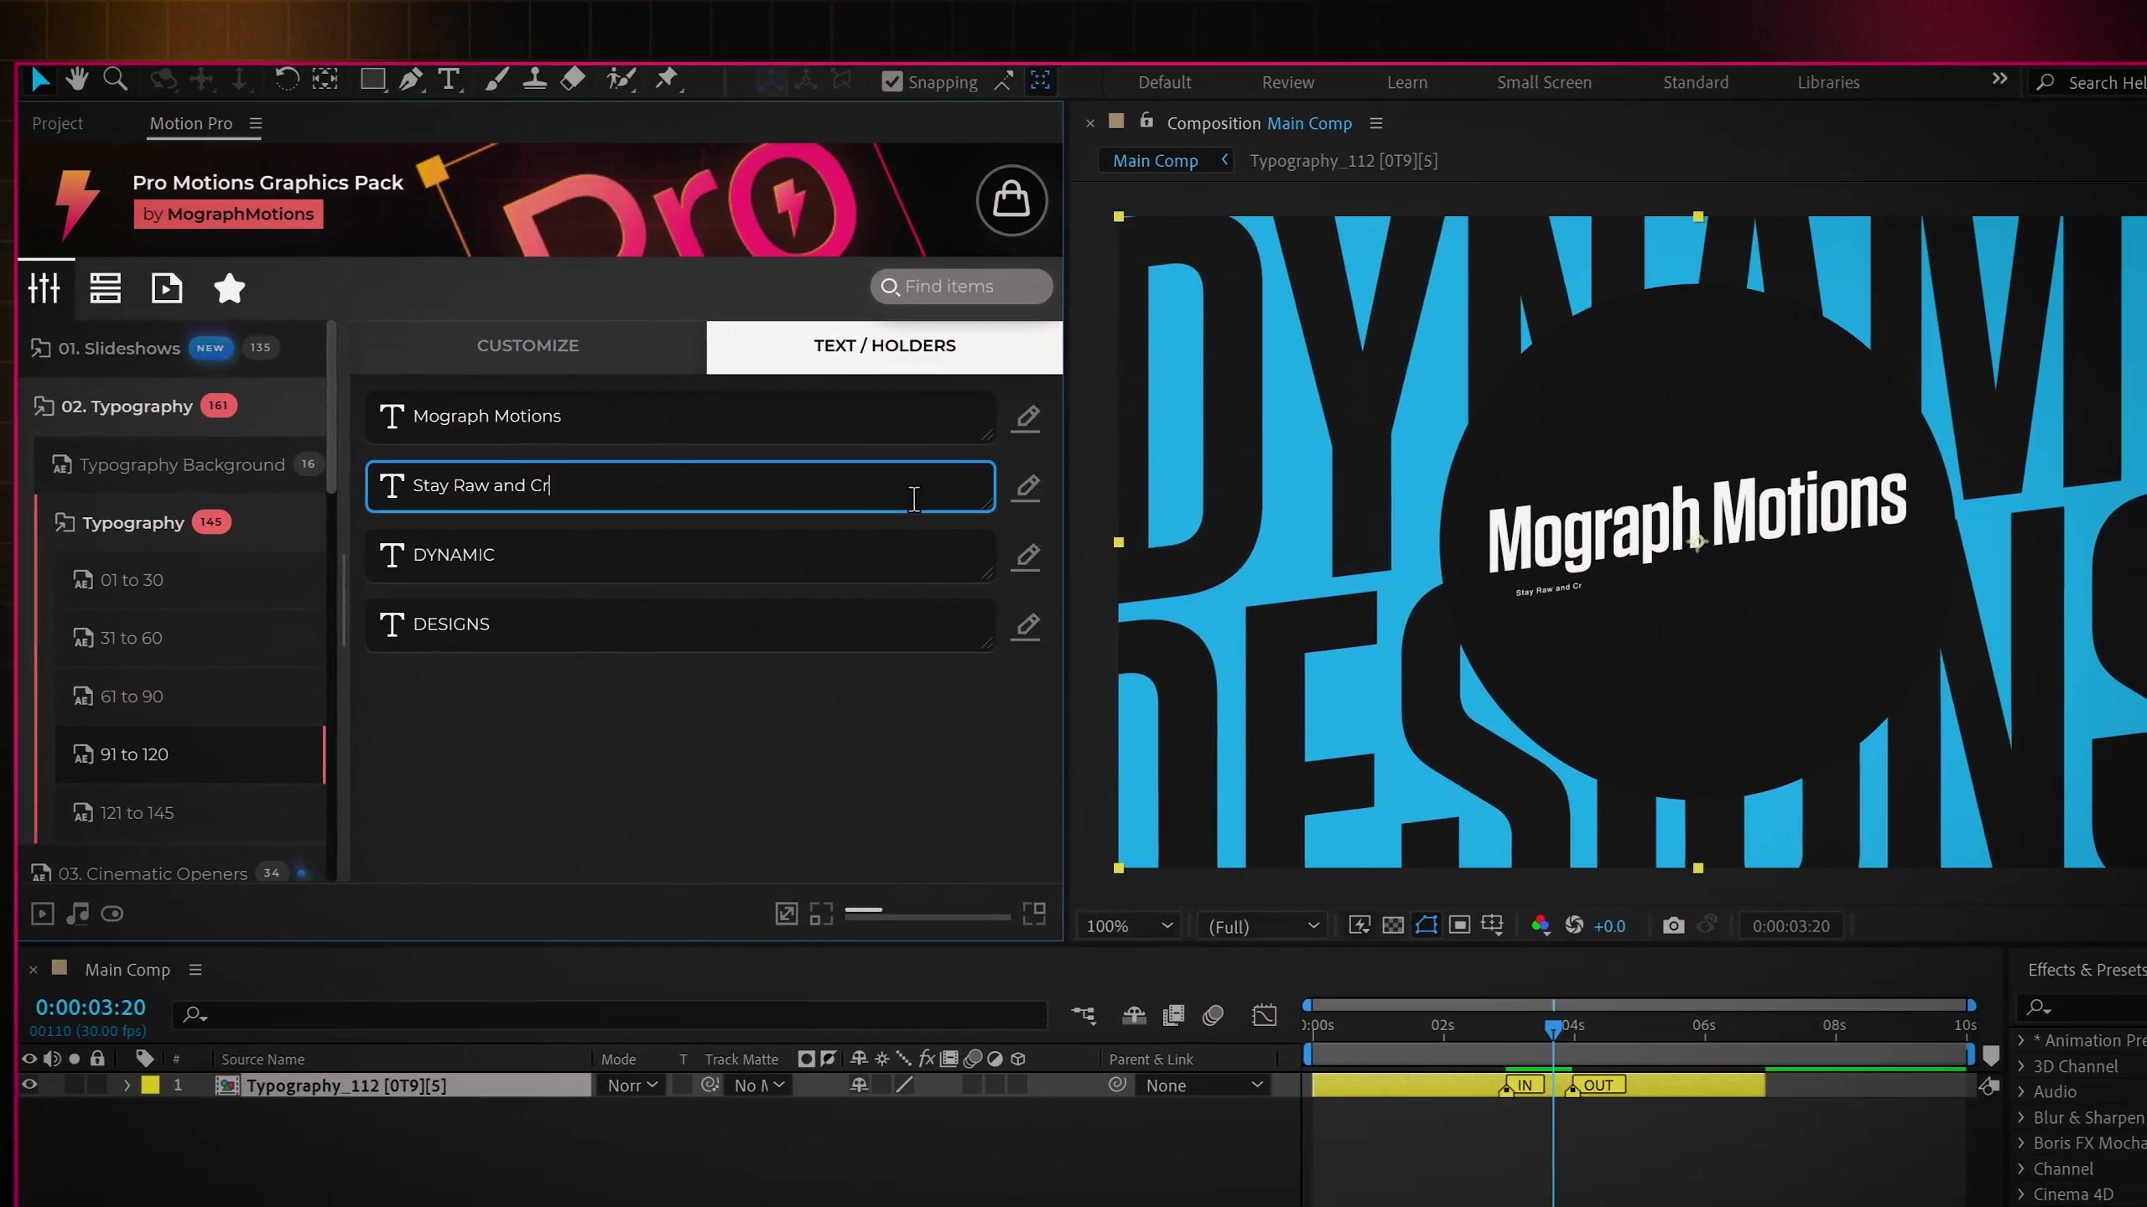Open Typography Background folder
Screen dimensions: 2147x1207
181,464
